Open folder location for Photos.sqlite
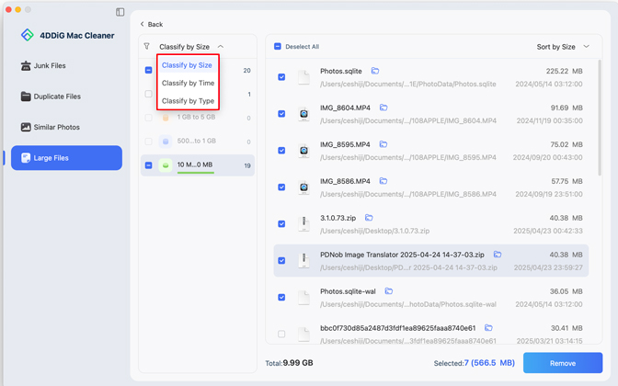 click(375, 71)
